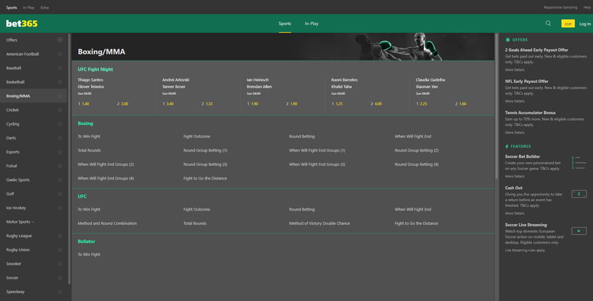Open Bellator To Win Fight
Image resolution: width=593 pixels, height=301 pixels.
tap(89, 255)
